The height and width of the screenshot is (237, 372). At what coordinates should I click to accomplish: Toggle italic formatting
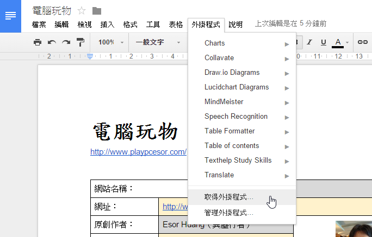(x=309, y=42)
